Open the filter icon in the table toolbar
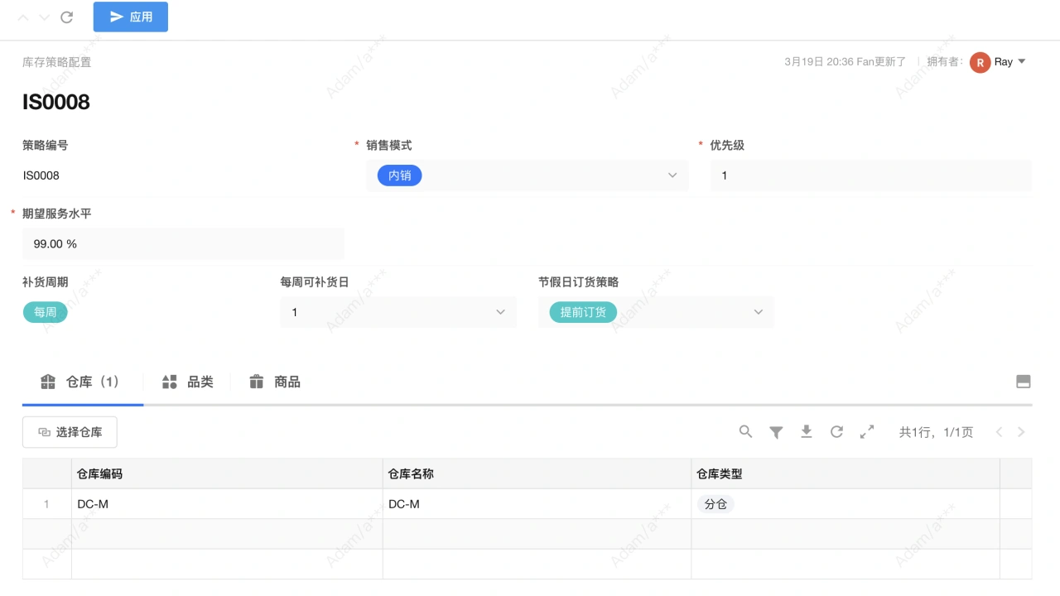Screen dimensions: 1060x596 776,431
